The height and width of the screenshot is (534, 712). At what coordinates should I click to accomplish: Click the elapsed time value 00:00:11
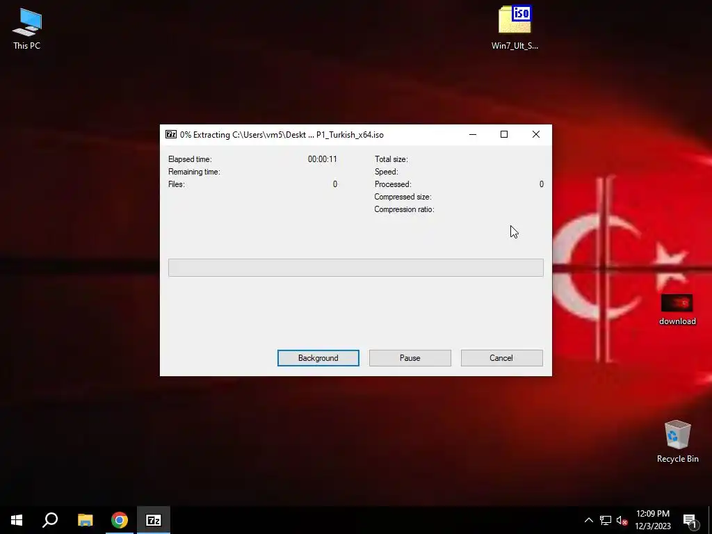pos(323,159)
